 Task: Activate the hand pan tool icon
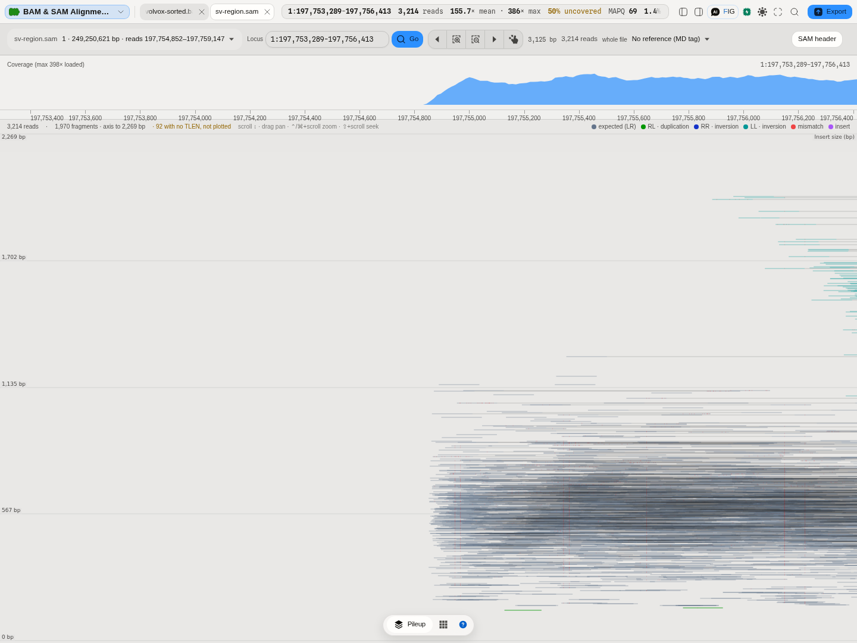pos(514,39)
